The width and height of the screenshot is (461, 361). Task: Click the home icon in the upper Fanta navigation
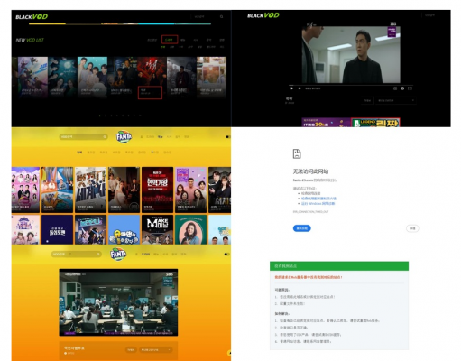[142, 137]
